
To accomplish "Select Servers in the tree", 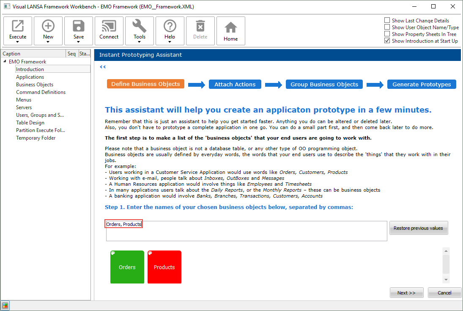I will 24,107.
